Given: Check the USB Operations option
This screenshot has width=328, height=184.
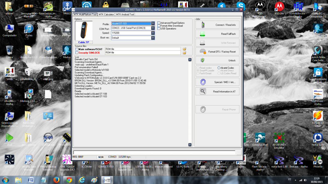Looking at the screenshot, I should coord(159,28).
